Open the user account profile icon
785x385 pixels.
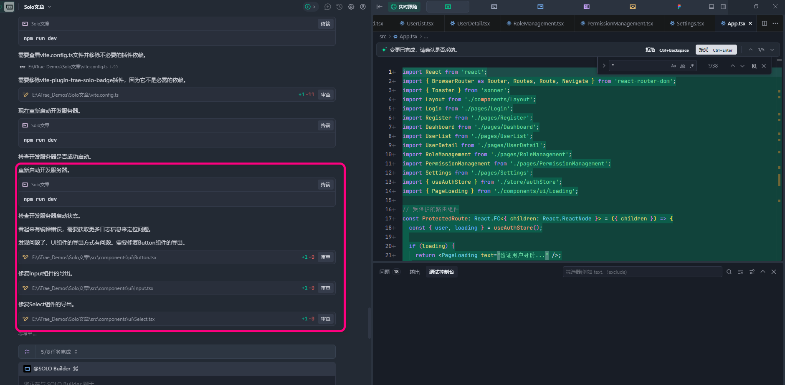[363, 7]
